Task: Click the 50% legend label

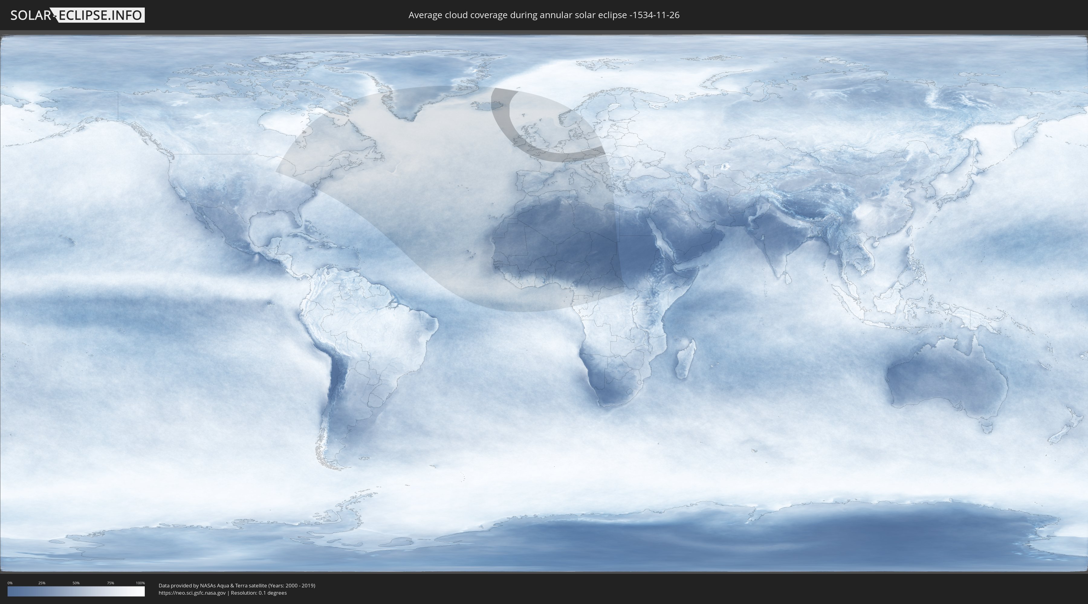Action: click(x=76, y=583)
